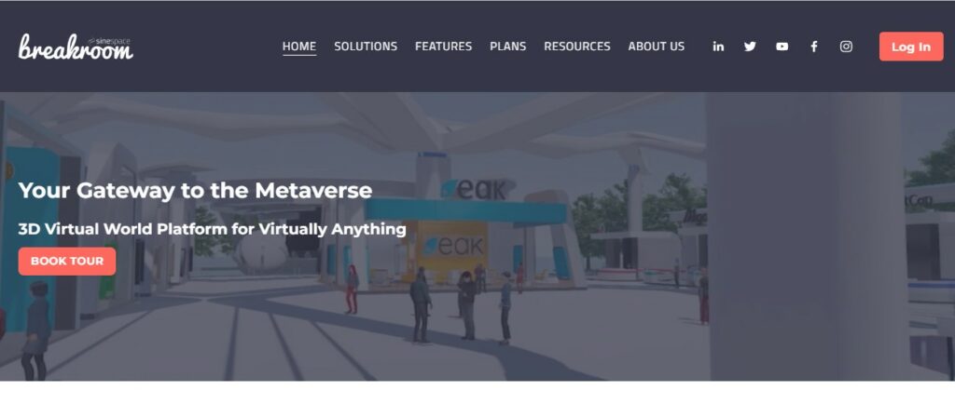This screenshot has width=955, height=404.
Task: Select the HOME menu item
Action: click(299, 47)
